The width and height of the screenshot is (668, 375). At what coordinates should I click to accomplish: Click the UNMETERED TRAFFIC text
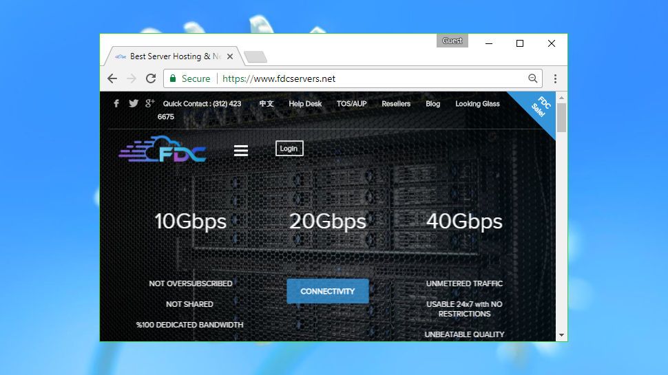(464, 283)
